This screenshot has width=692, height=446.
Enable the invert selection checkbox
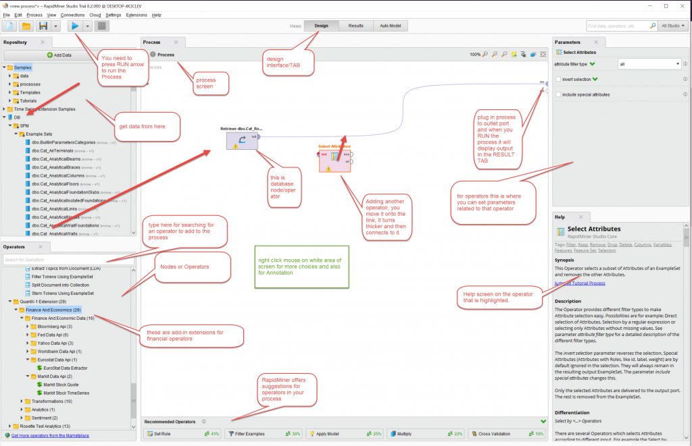(558, 80)
